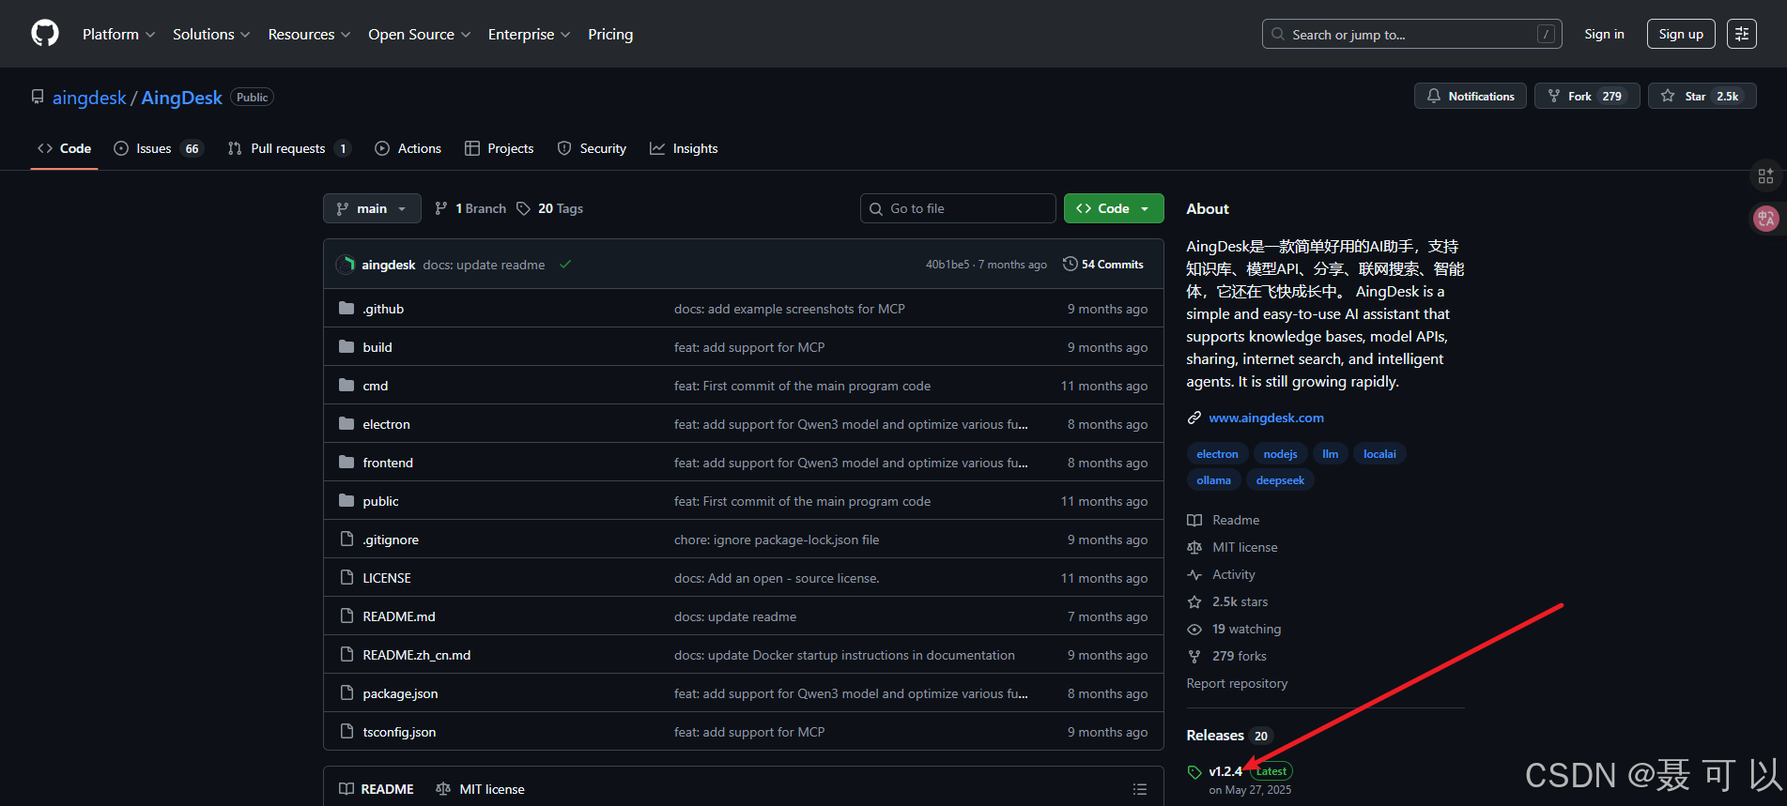This screenshot has height=806, width=1787.
Task: Fork the repository via Fork button
Action: click(x=1587, y=96)
